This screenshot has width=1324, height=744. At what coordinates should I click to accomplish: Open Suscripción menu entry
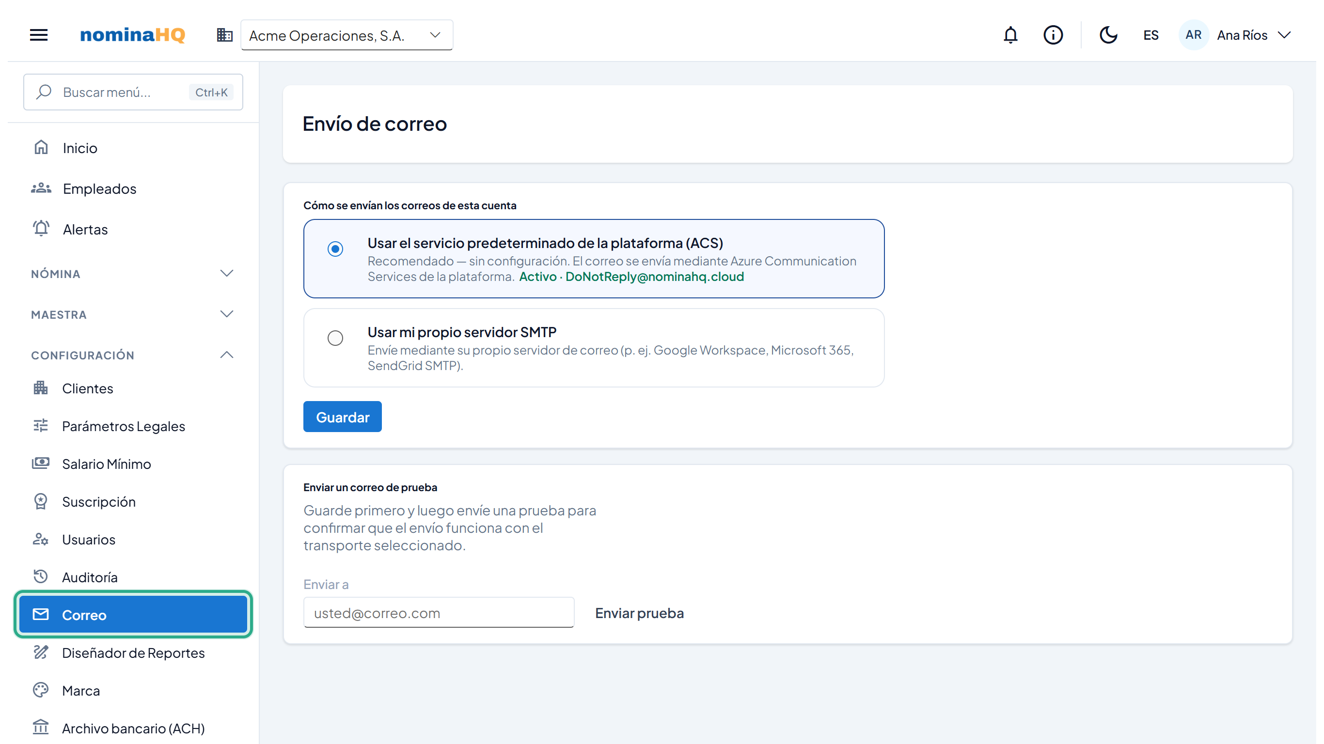pos(133,501)
